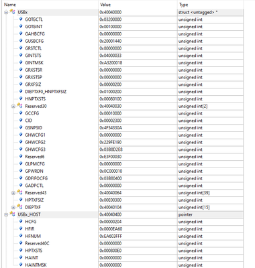Click HFNUM value 0xEA603FFF
Image resolution: width=255 pixels, height=268 pixels.
111,236
